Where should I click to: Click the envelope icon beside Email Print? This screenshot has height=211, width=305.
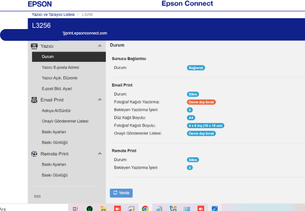[34, 100]
